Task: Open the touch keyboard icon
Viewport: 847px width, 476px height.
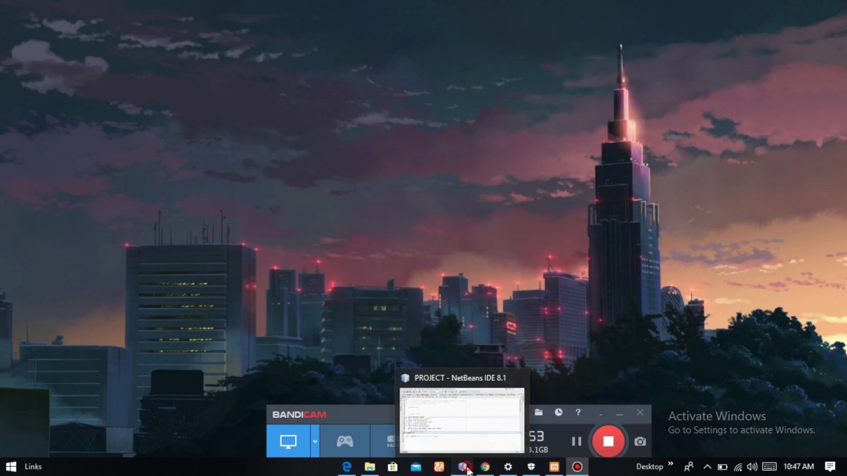Action: tap(769, 467)
